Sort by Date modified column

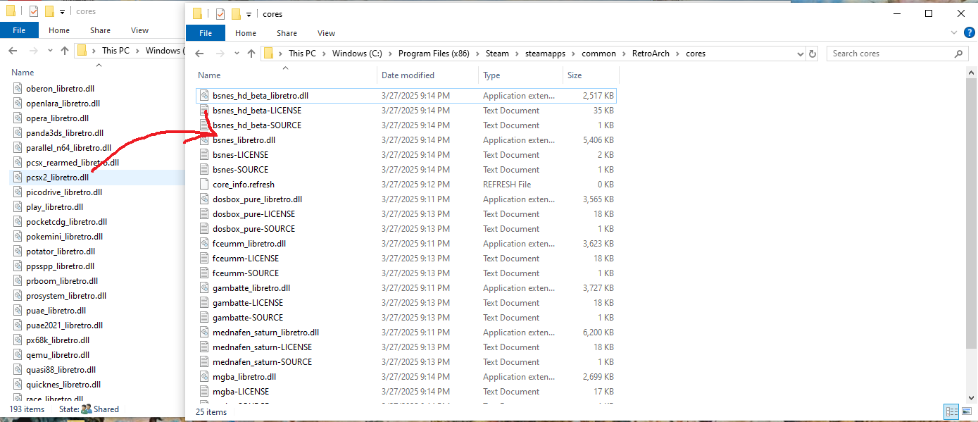tap(408, 75)
